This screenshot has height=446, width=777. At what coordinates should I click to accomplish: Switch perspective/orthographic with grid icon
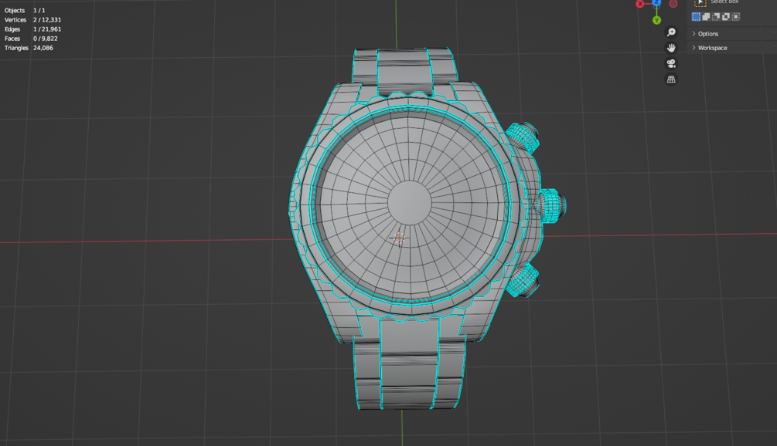(x=671, y=79)
